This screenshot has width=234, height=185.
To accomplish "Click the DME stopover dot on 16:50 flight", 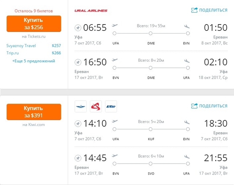I will pyautogui.click(x=151, y=68).
